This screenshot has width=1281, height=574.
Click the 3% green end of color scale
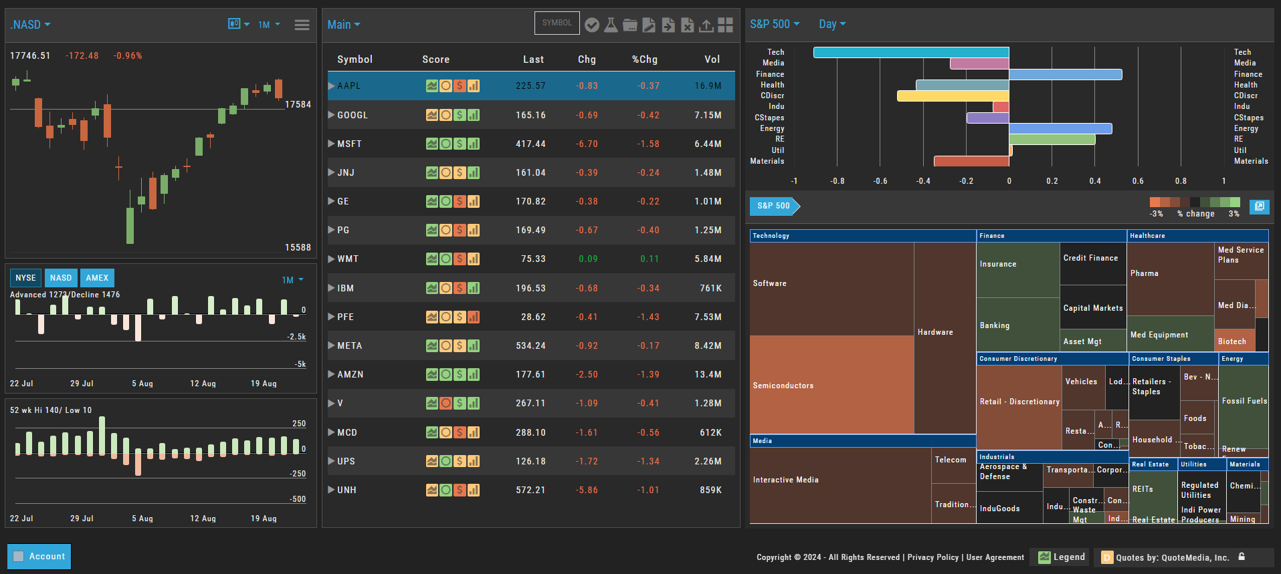pyautogui.click(x=1235, y=202)
